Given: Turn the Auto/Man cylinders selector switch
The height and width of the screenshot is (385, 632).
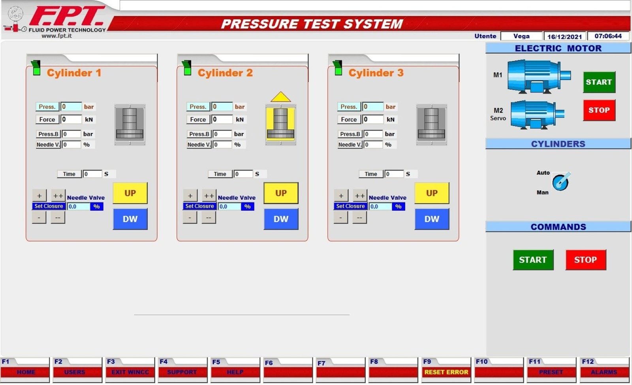Looking at the screenshot, I should 561,181.
